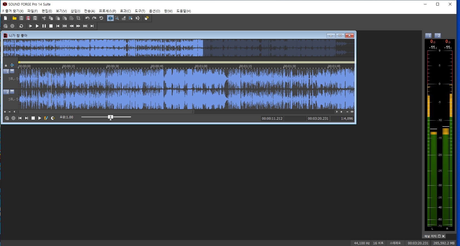Image resolution: width=460 pixels, height=246 pixels.
Task: Select channel meter tab 1
Action: tap(428, 36)
